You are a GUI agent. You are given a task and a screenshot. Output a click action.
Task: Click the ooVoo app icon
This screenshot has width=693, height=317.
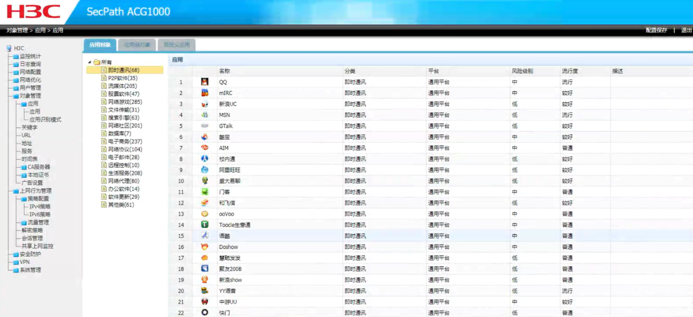tap(205, 214)
